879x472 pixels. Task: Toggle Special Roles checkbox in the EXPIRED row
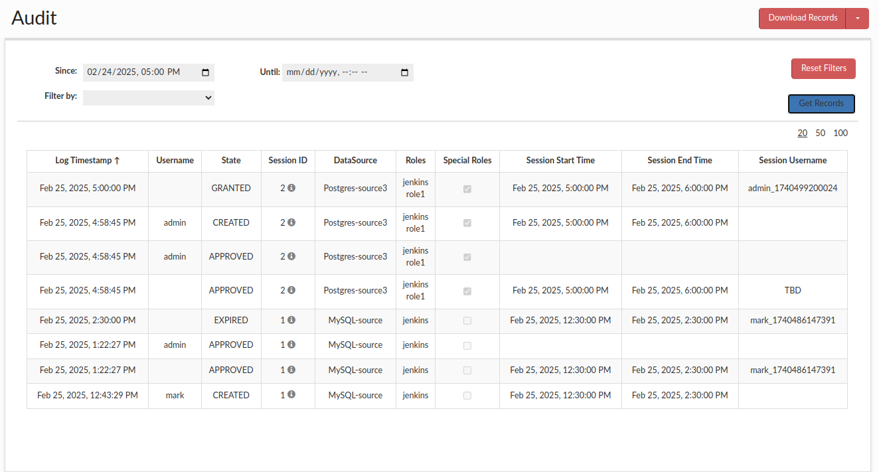tap(467, 321)
